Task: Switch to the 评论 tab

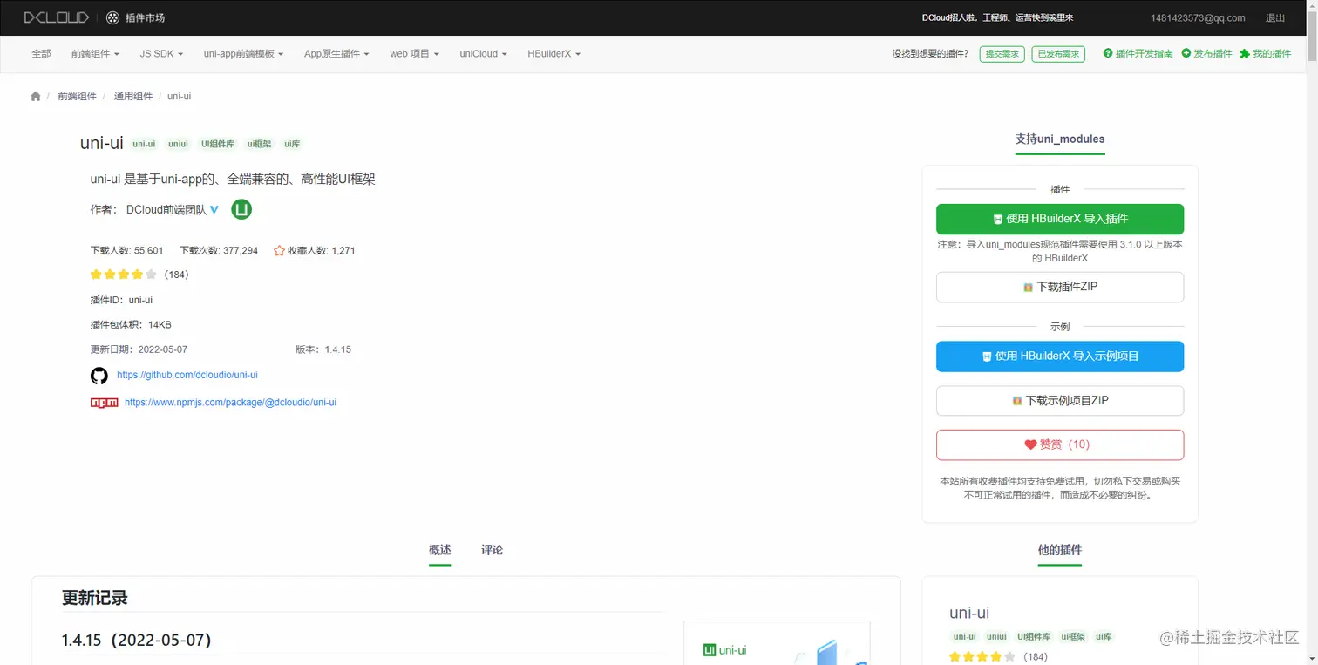Action: [x=492, y=550]
